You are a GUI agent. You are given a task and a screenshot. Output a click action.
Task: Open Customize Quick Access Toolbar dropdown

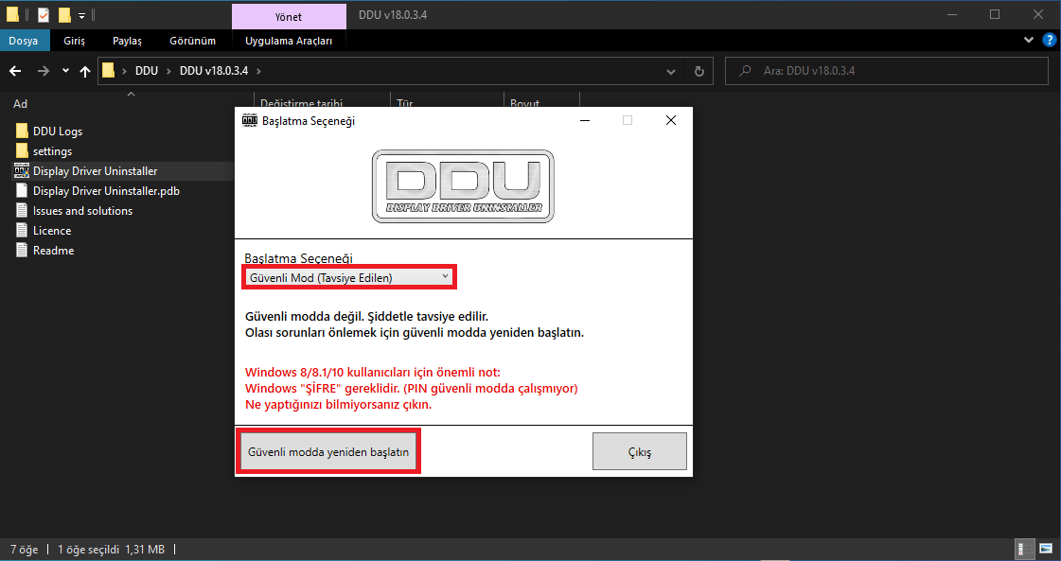click(x=82, y=15)
